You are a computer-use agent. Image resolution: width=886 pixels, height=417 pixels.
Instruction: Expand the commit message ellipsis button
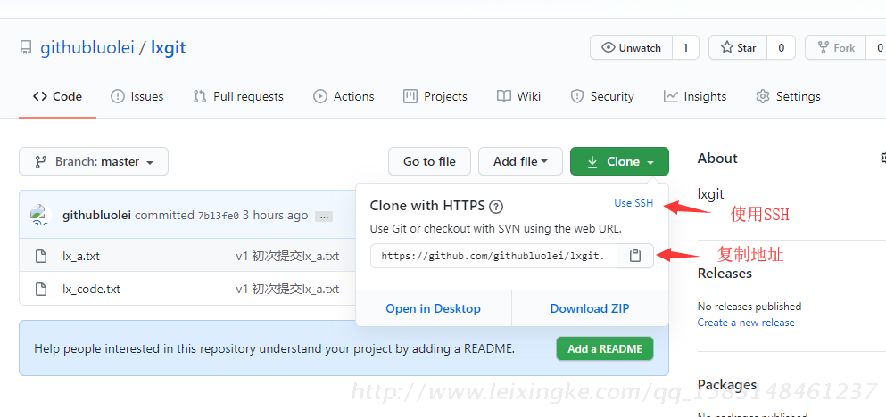pos(324,217)
